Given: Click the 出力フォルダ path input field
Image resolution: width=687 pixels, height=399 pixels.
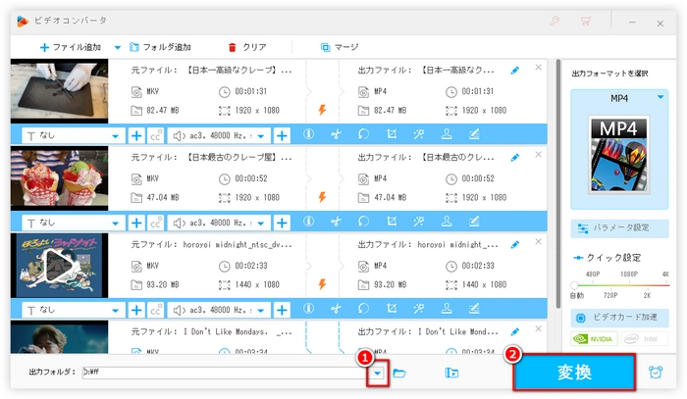Looking at the screenshot, I should click(x=225, y=373).
